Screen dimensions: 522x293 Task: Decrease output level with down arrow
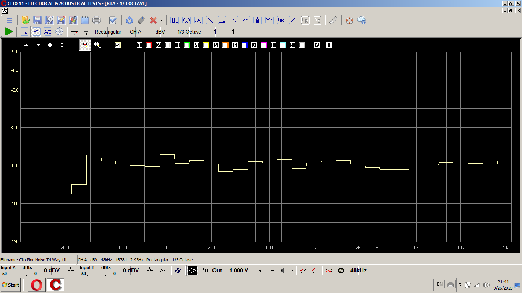coord(260,270)
